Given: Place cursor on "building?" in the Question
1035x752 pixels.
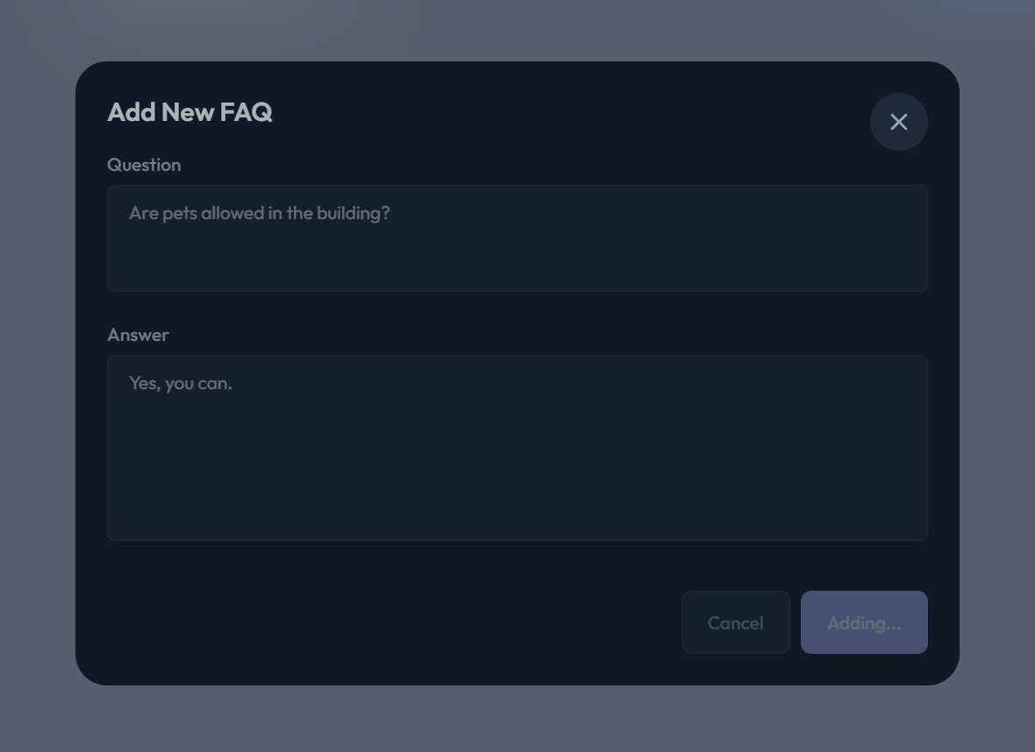Looking at the screenshot, I should coord(353,213).
